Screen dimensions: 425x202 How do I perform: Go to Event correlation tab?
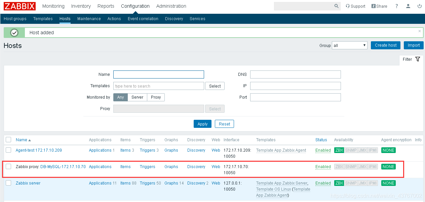[143, 19]
